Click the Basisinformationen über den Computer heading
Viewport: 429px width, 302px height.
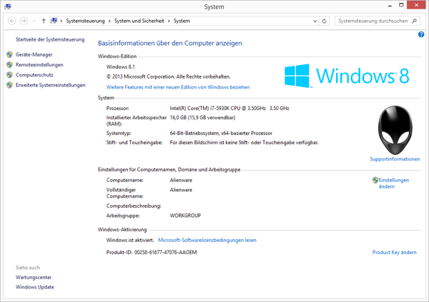point(170,43)
